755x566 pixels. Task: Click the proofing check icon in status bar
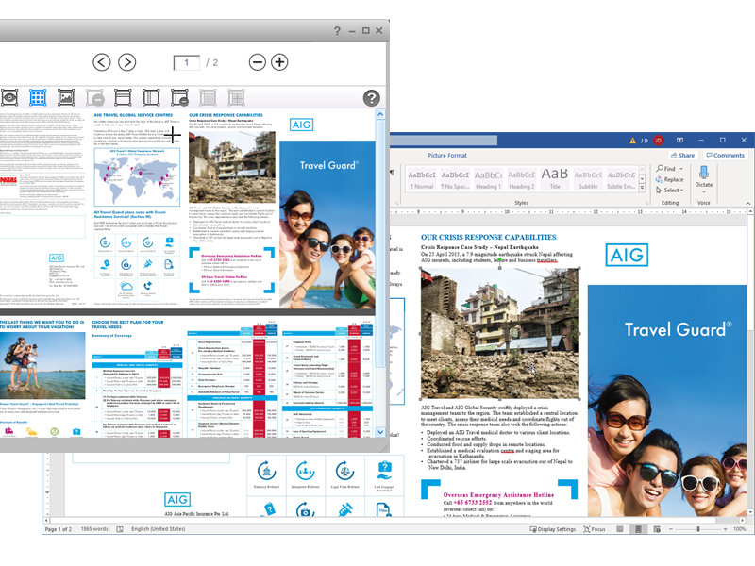pos(120,529)
